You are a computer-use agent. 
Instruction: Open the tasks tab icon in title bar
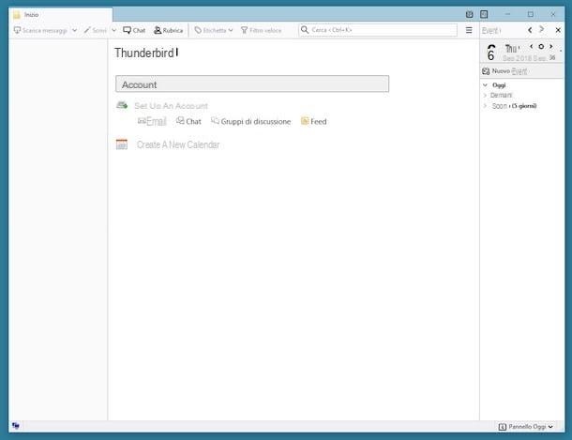[x=484, y=15]
